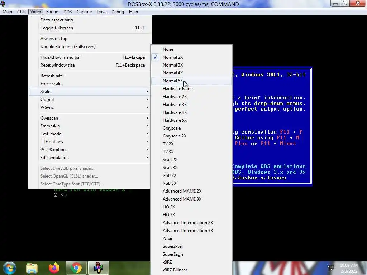Screen dimensions: 367x275
Task: Enable Always on top
Action: click(x=89, y=39)
